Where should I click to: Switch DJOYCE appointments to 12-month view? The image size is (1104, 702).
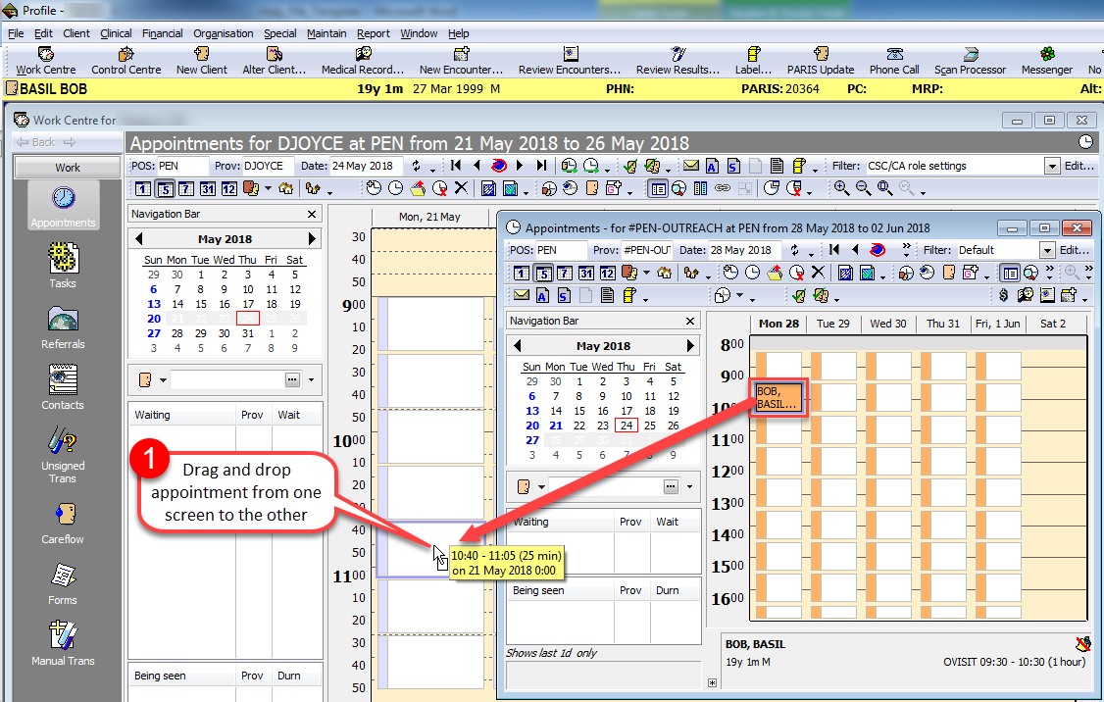(x=228, y=188)
